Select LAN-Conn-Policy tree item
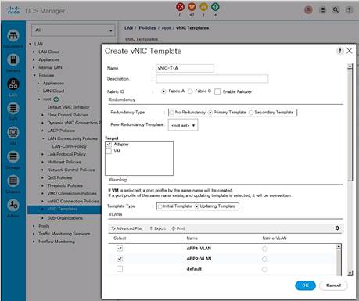 (x=70, y=146)
